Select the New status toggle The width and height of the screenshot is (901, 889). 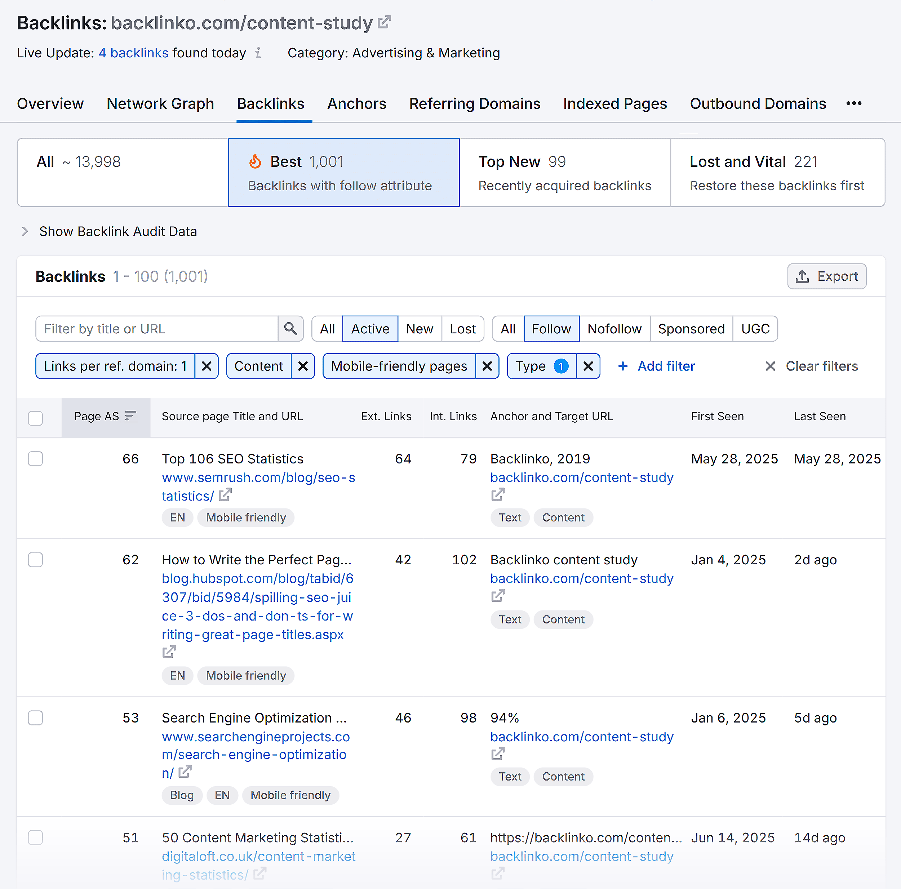tap(420, 329)
